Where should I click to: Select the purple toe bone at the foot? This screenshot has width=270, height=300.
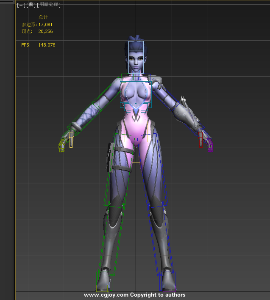170,288
